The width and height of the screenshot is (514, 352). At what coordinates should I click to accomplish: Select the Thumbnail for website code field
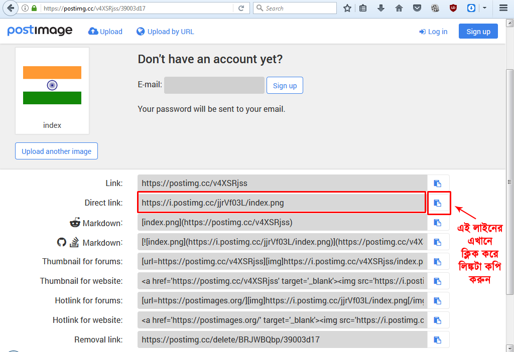coord(283,281)
